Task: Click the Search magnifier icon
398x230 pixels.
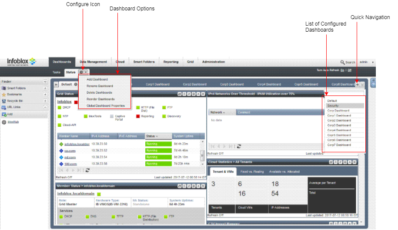Action: (342, 62)
